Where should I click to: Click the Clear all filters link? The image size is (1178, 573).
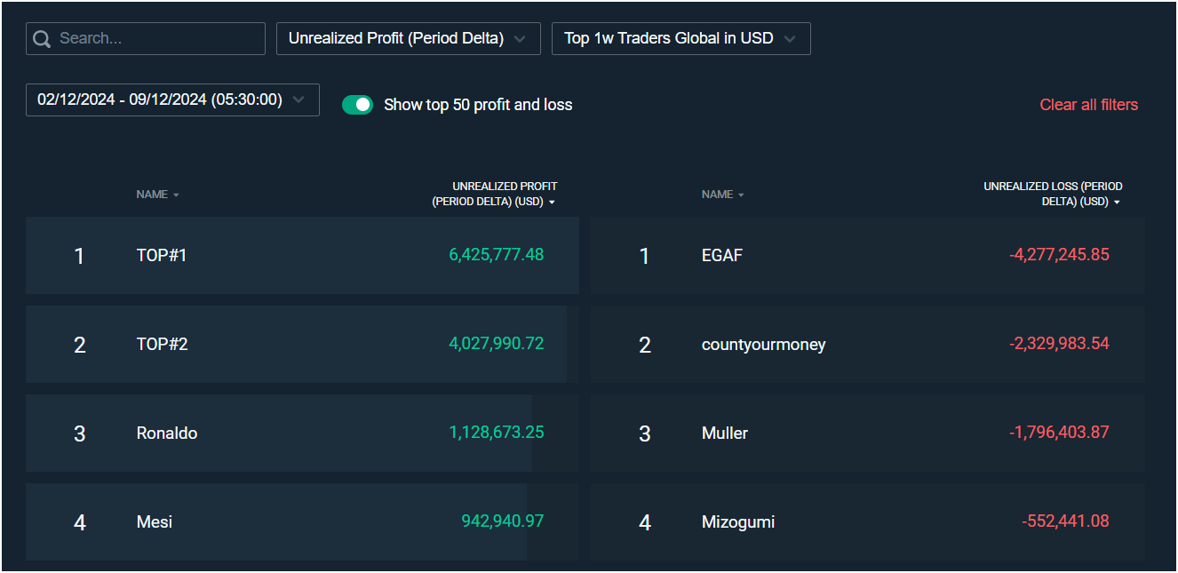pyautogui.click(x=1088, y=104)
